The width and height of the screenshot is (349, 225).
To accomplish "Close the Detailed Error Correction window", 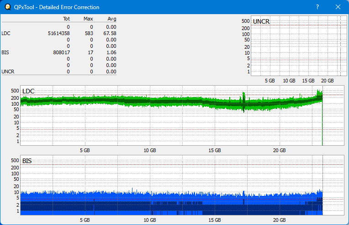I will (x=338, y=7).
